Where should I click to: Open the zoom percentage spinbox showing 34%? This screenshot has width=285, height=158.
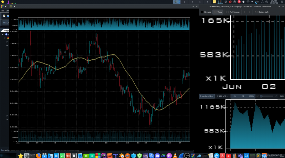tap(281, 96)
